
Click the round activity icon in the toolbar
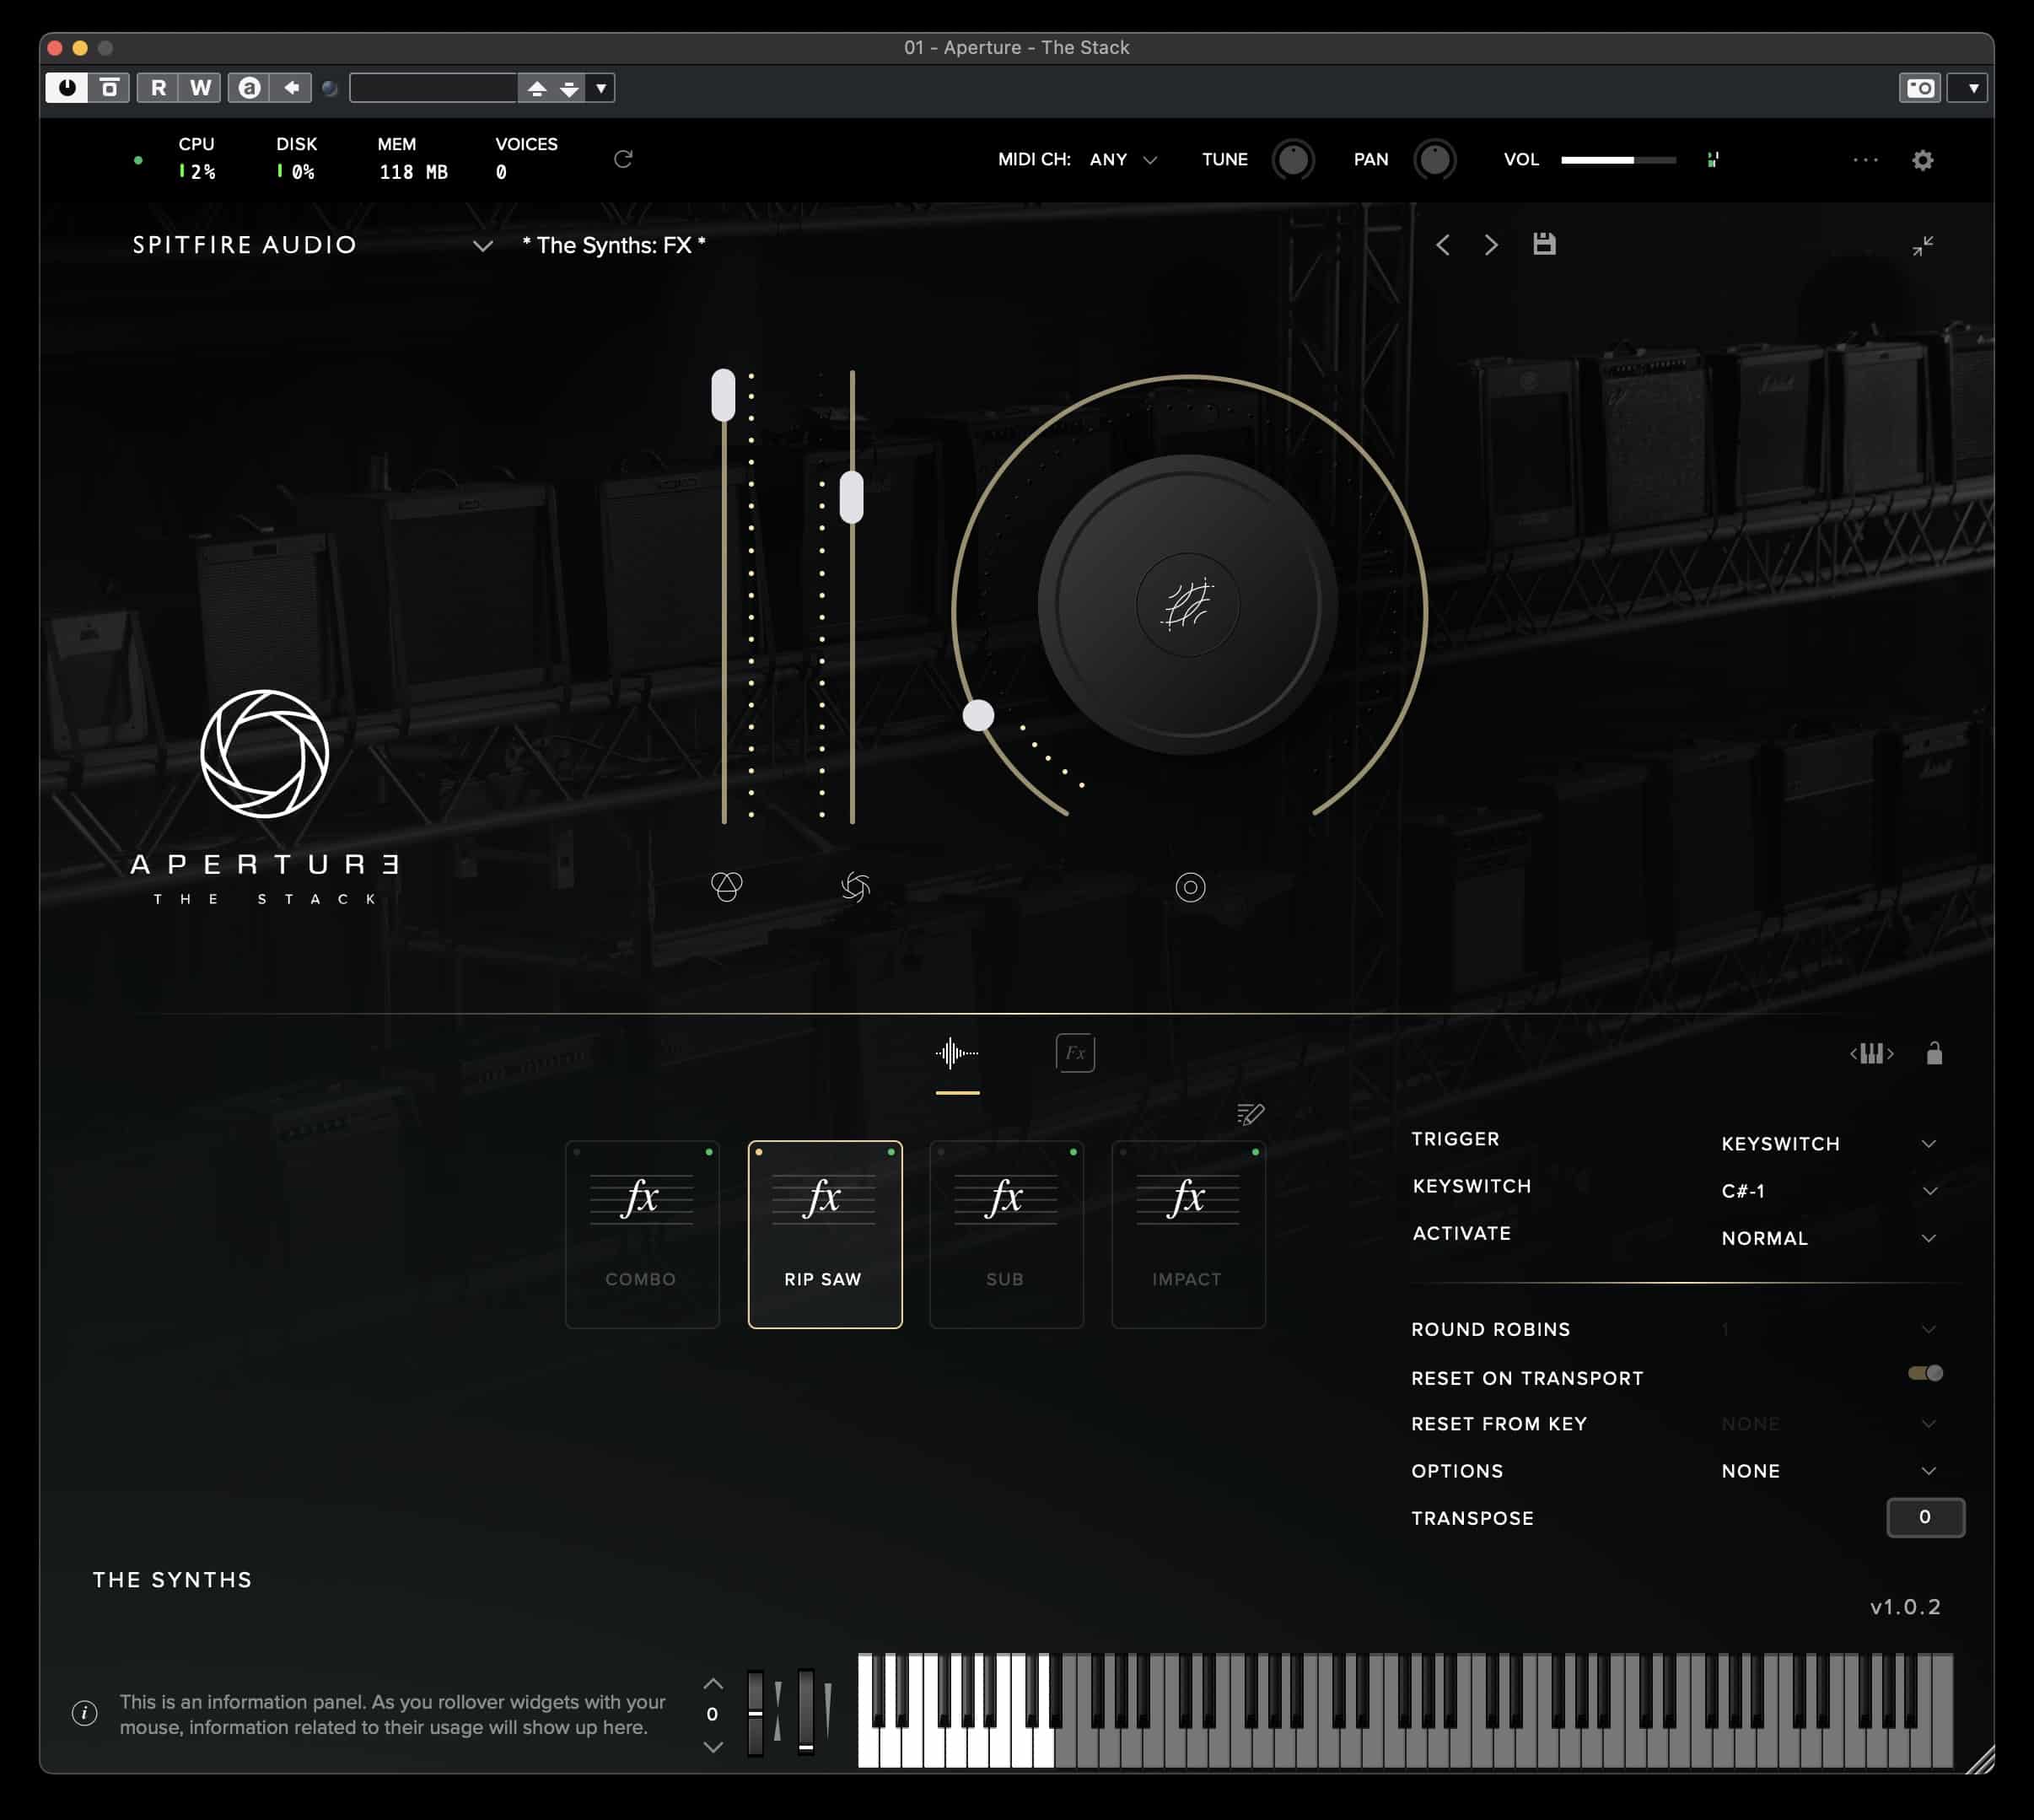click(330, 89)
